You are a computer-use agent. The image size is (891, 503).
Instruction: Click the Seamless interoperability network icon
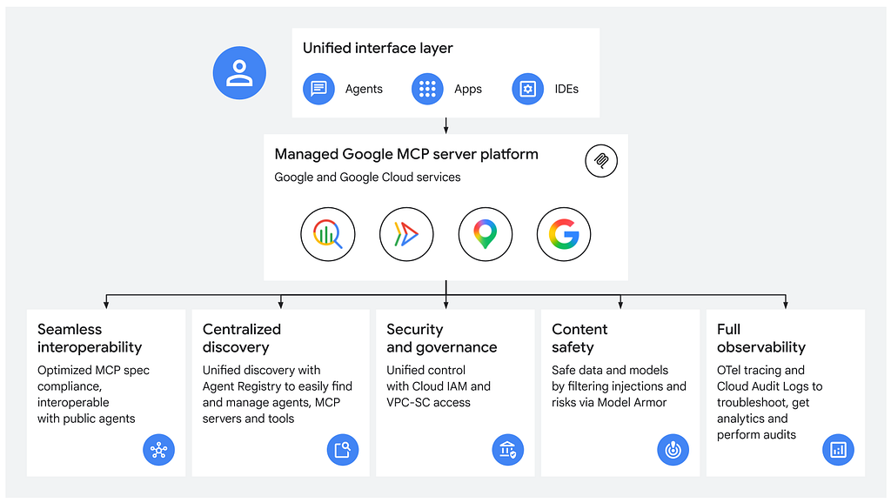[x=158, y=450]
